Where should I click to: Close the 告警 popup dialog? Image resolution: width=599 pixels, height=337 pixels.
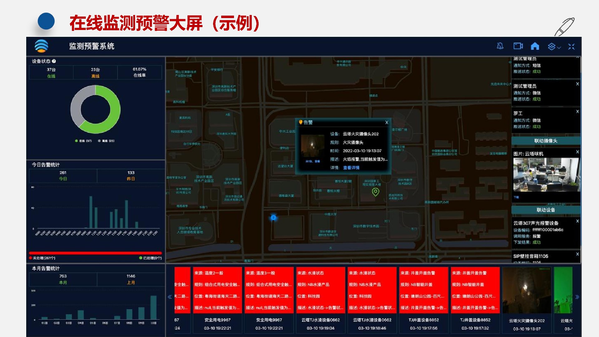coord(387,122)
